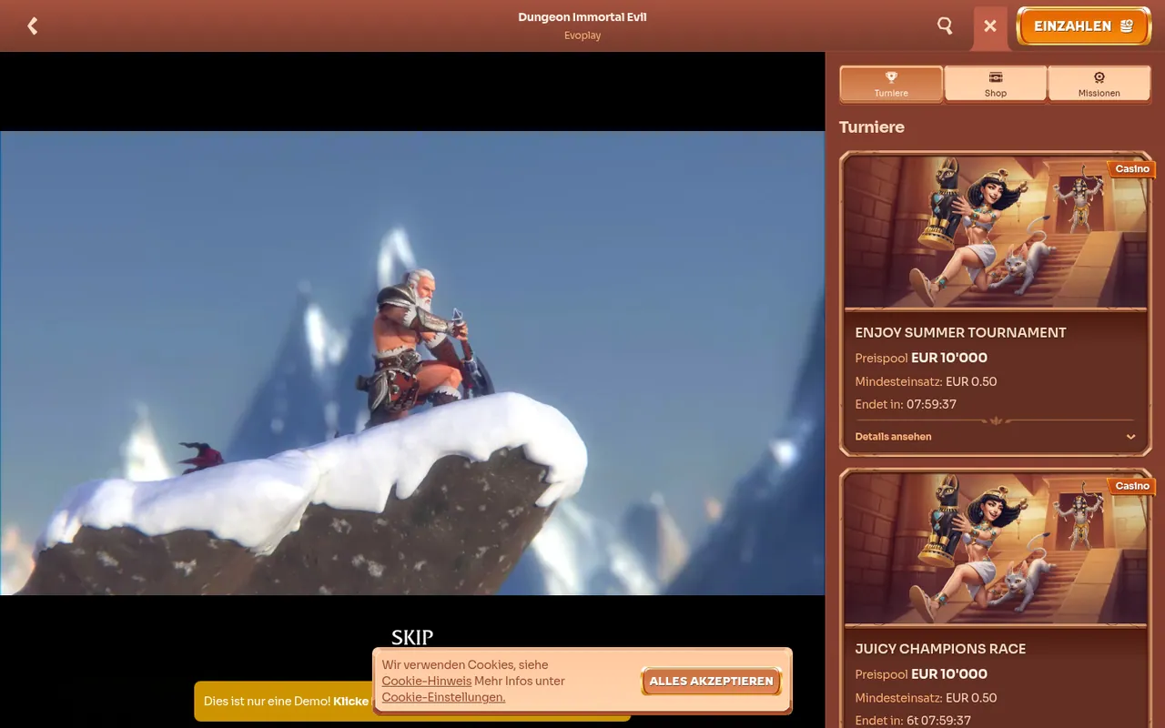Click the Evoplay provider name
This screenshot has height=728, width=1165.
click(x=582, y=35)
